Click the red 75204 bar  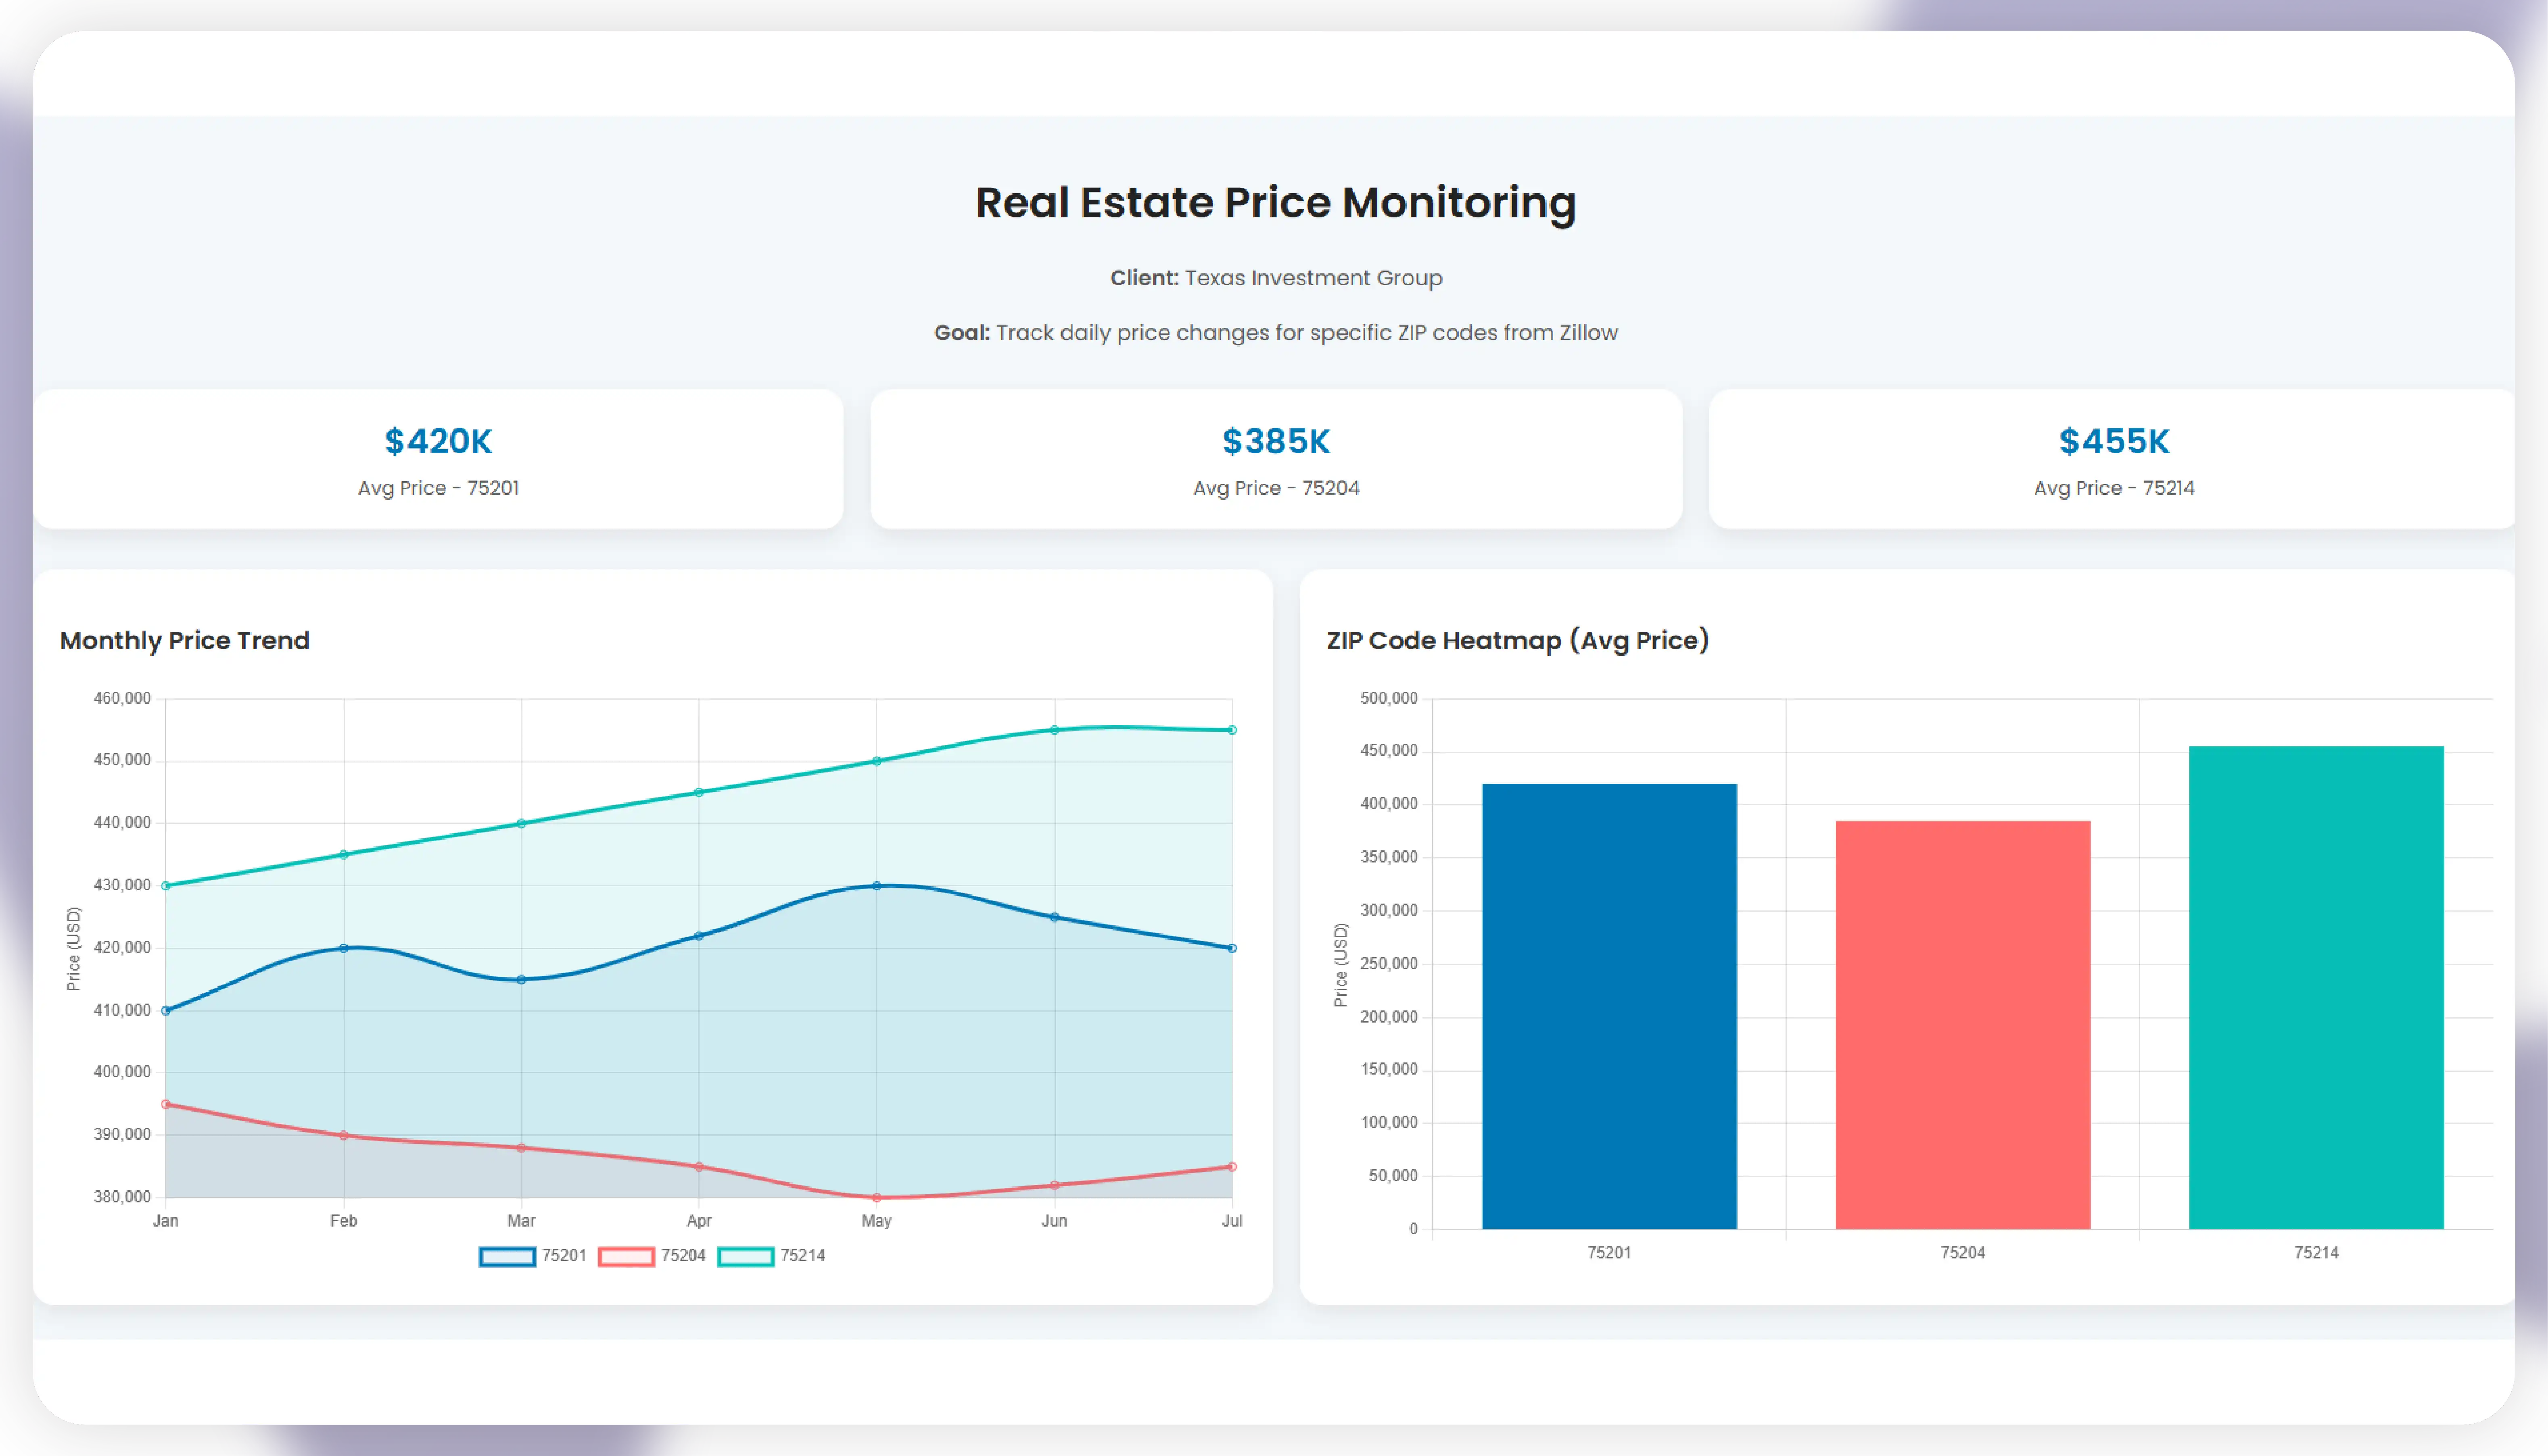[1962, 1024]
